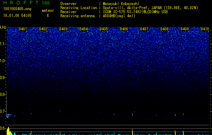Click the observer name Masayuki Kobayashi
Image resolution: width=212 pixels, height=135 pixels.
pyautogui.click(x=121, y=4)
